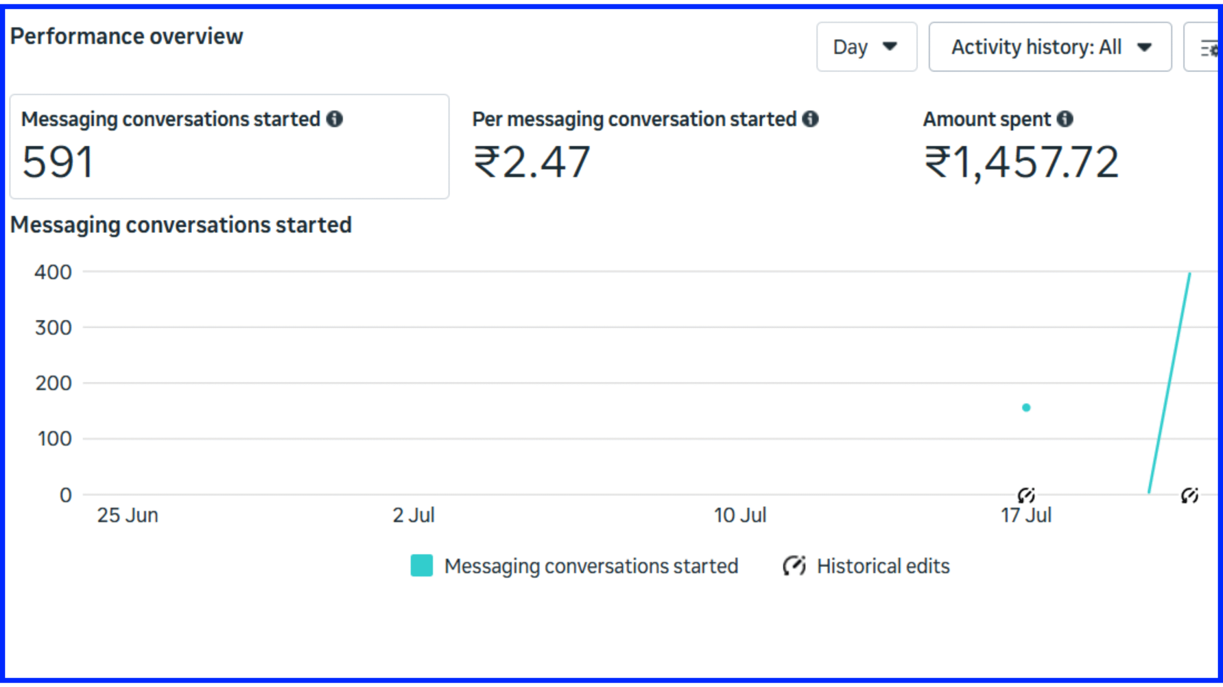
Task: Toggle the Messaging conversations started legend label
Action: pos(591,566)
